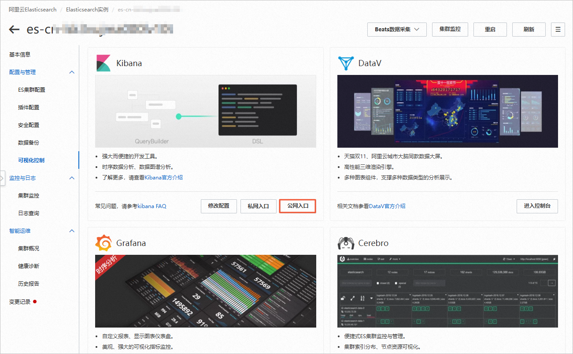Click text 自定义报表、显示图表仪表盘
The height and width of the screenshot is (354, 573).
[137, 336]
